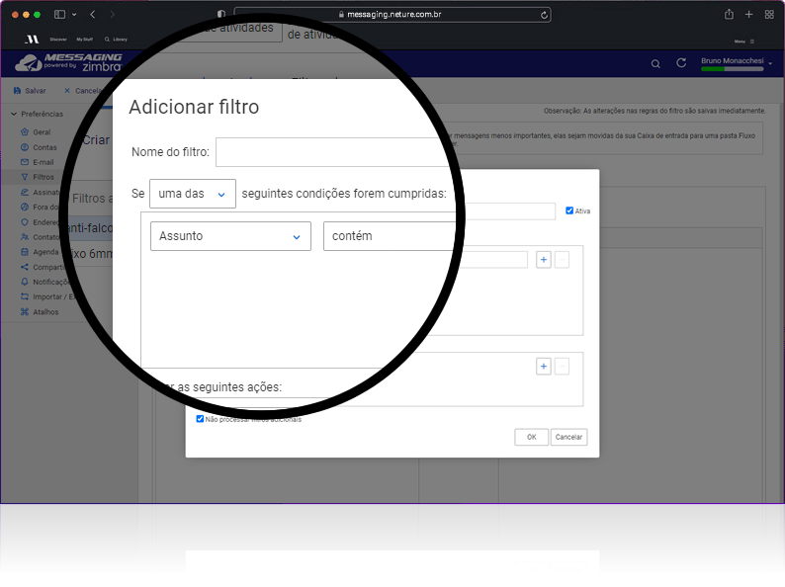Click the Messaging Zimbra logo

click(x=68, y=62)
